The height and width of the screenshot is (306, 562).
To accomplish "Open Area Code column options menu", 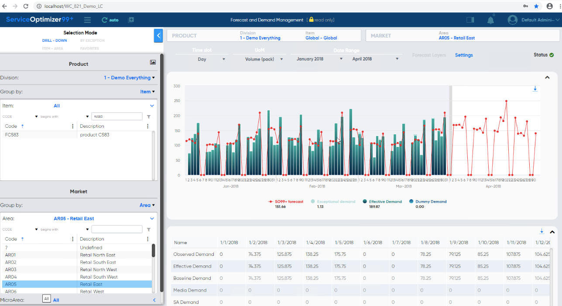I will coord(73,239).
